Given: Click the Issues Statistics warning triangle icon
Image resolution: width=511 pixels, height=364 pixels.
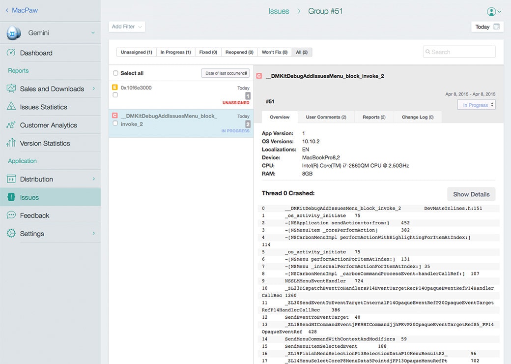Looking at the screenshot, I should pos(11,106).
